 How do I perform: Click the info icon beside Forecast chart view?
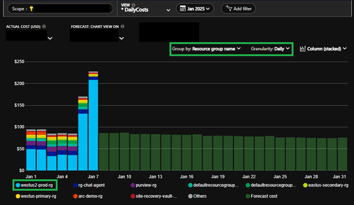click(122, 26)
